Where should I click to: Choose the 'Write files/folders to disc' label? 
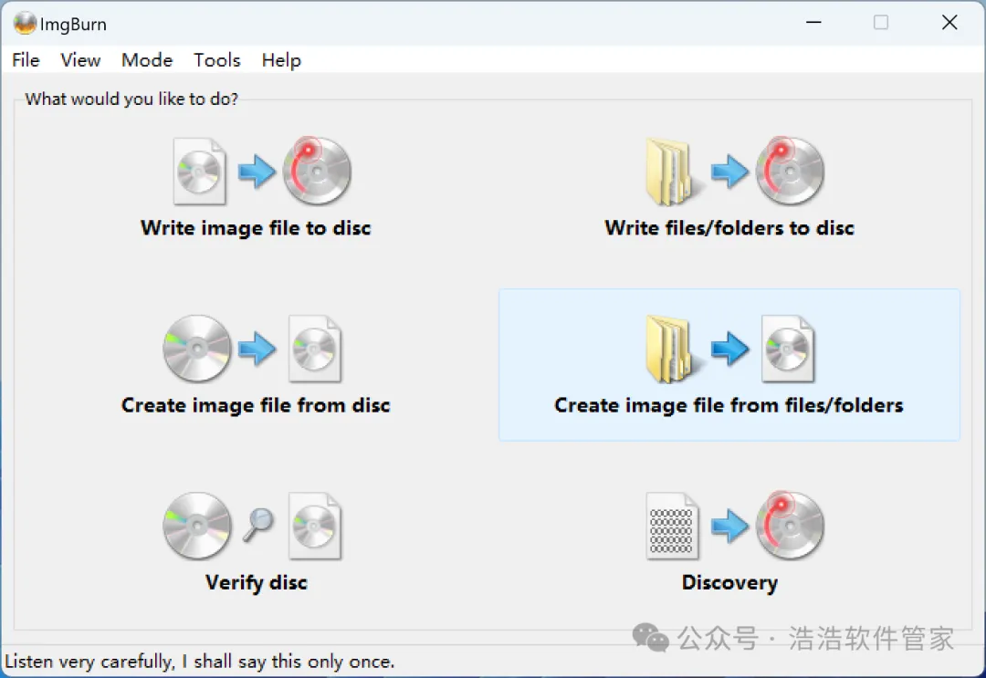point(729,228)
